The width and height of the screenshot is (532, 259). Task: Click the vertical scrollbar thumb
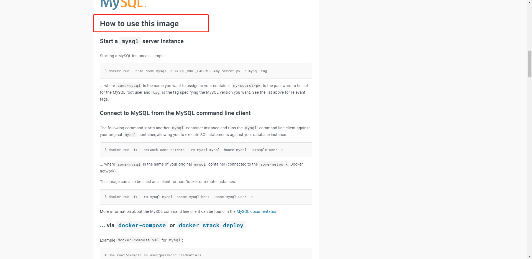coord(530,64)
